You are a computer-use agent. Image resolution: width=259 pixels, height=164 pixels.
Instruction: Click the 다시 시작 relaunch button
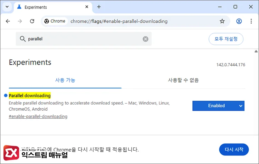click(234, 149)
